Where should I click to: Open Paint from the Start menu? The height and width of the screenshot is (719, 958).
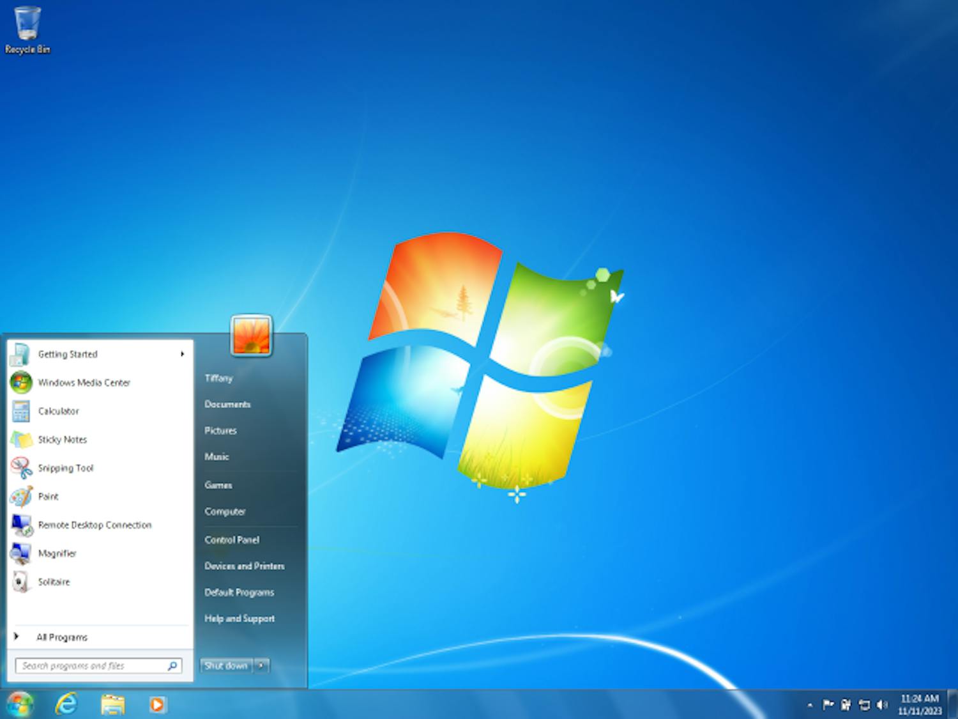(48, 497)
